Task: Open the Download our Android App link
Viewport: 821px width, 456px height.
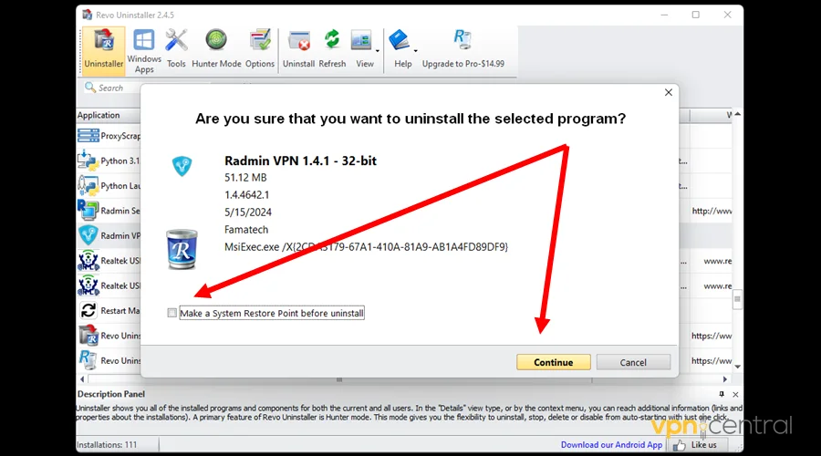Action: 611,444
